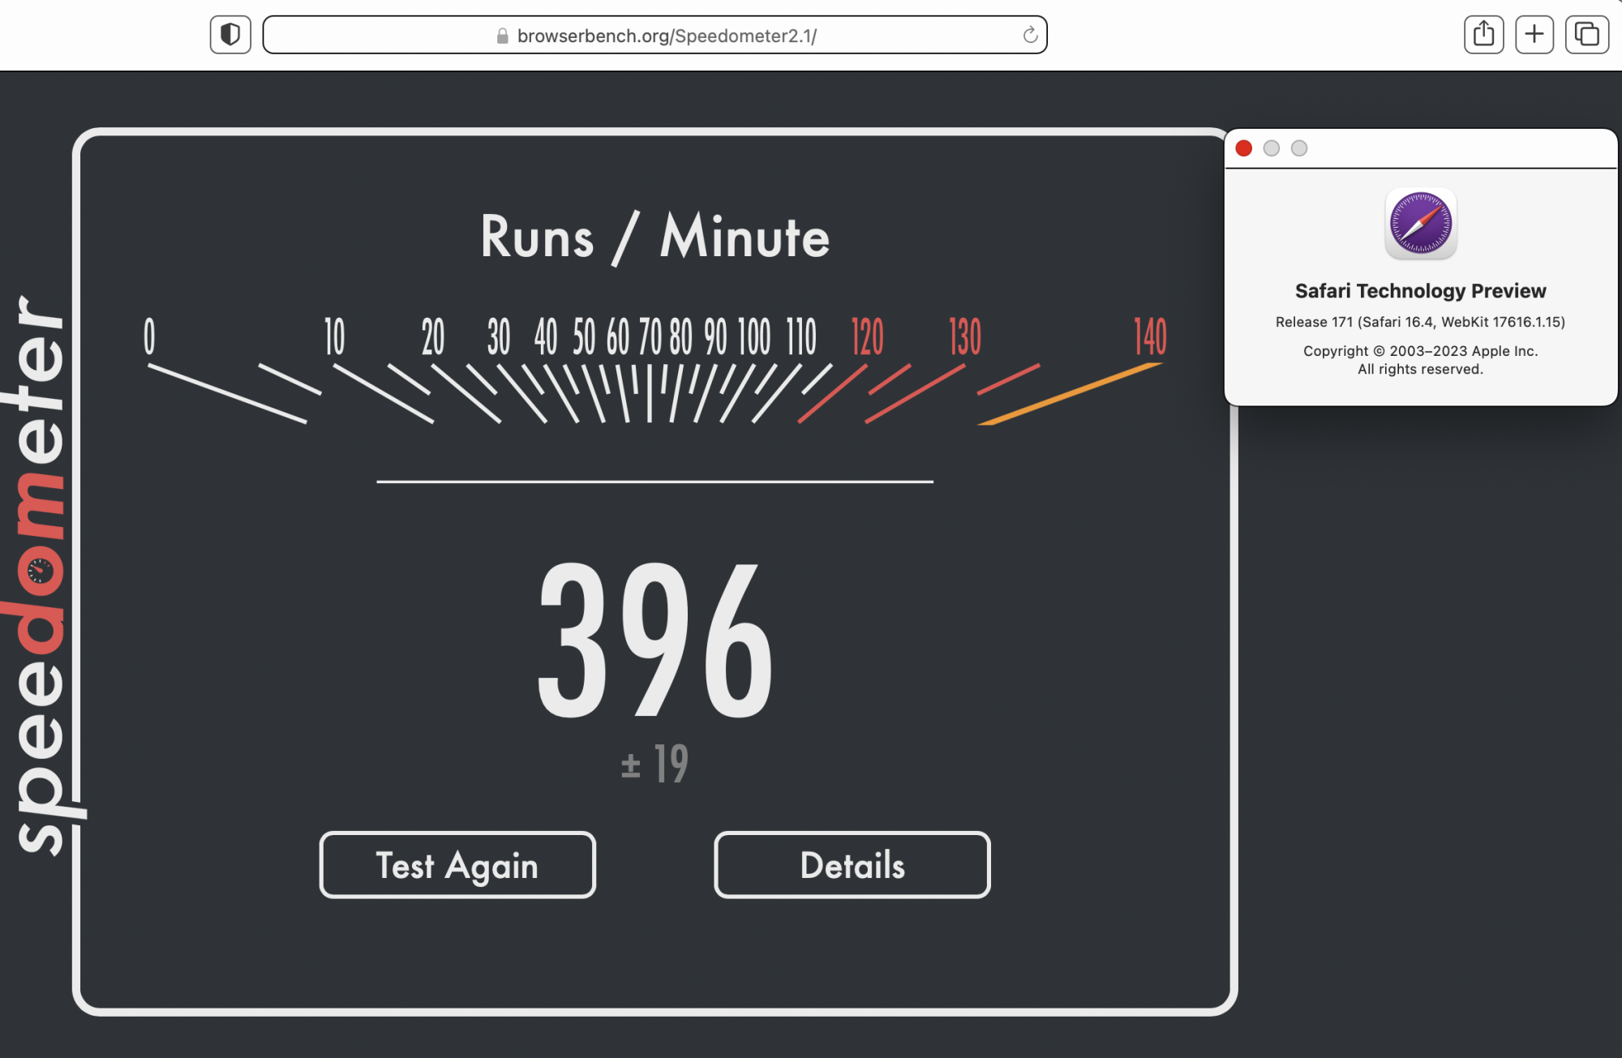Click the privacy report shield icon
The height and width of the screenshot is (1058, 1622).
pyautogui.click(x=230, y=35)
